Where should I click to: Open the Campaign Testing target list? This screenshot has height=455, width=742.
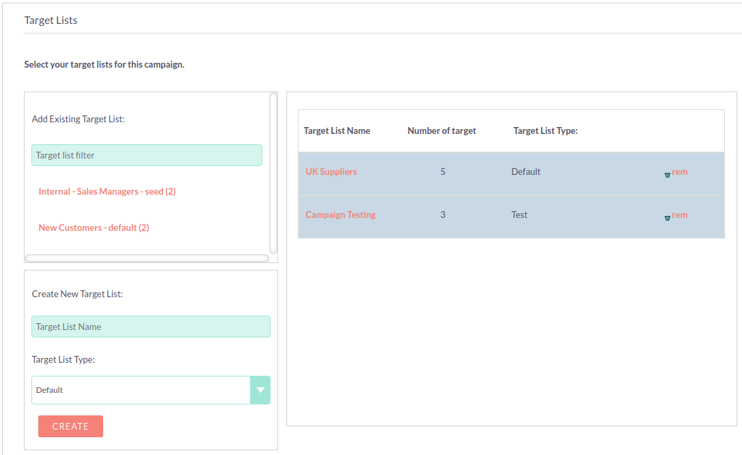(x=340, y=215)
